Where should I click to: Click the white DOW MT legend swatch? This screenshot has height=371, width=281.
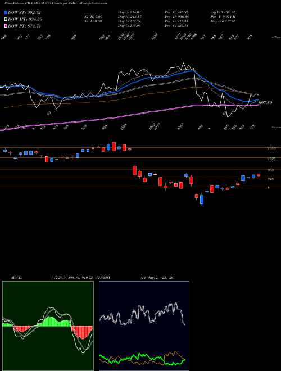pos(6,19)
